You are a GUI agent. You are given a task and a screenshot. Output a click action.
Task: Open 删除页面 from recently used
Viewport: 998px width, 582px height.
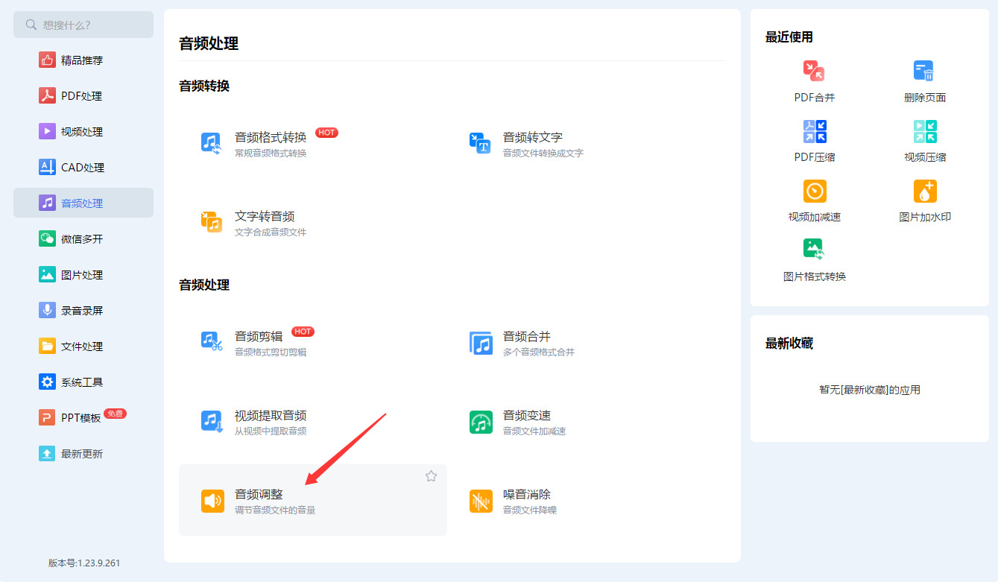tap(924, 72)
